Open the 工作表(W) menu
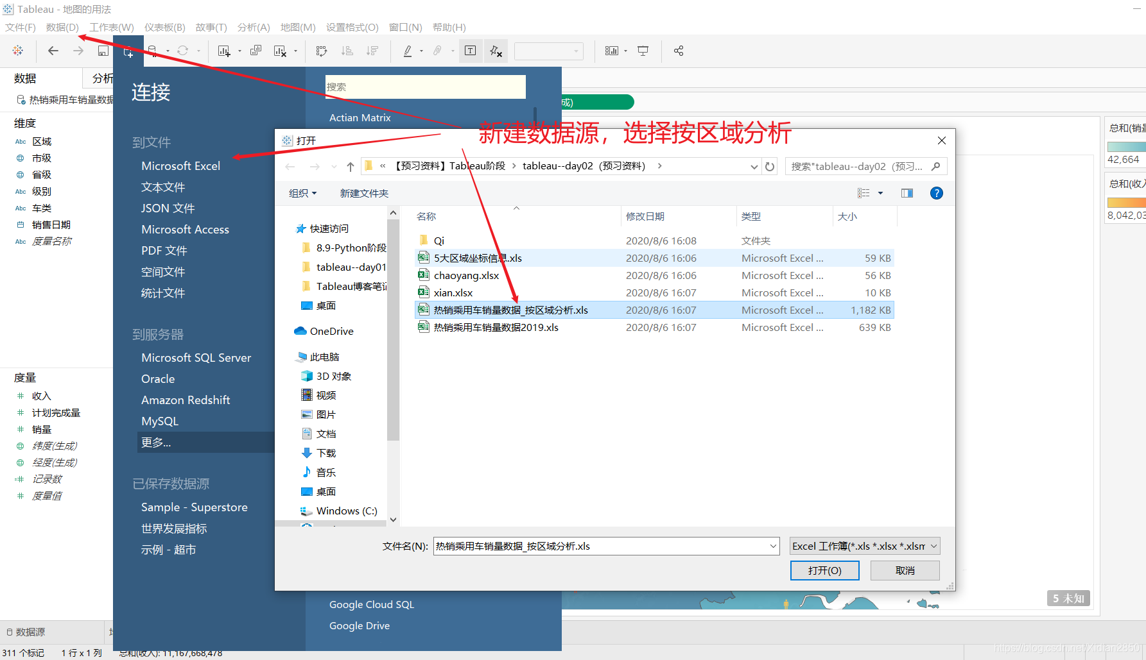 pos(112,27)
